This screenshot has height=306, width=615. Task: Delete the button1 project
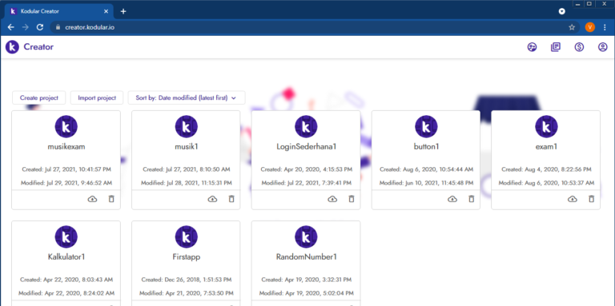click(472, 199)
